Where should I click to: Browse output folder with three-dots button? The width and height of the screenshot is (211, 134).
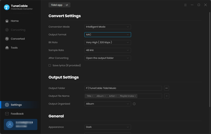[167, 88]
